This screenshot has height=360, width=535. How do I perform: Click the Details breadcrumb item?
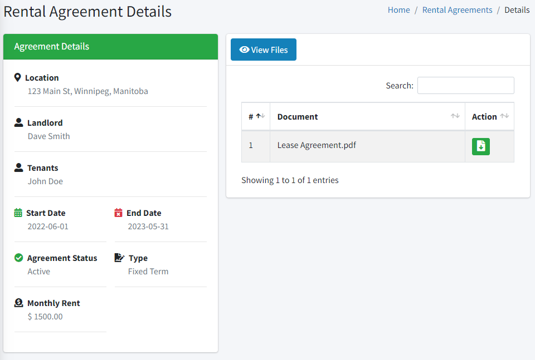(x=517, y=10)
